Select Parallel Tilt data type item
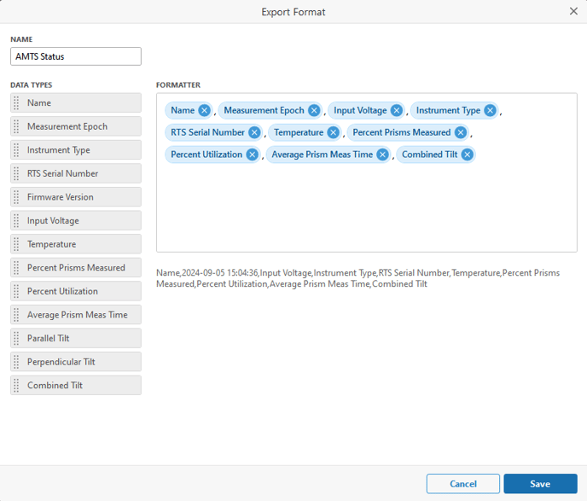The height and width of the screenshot is (501, 587). click(77, 338)
